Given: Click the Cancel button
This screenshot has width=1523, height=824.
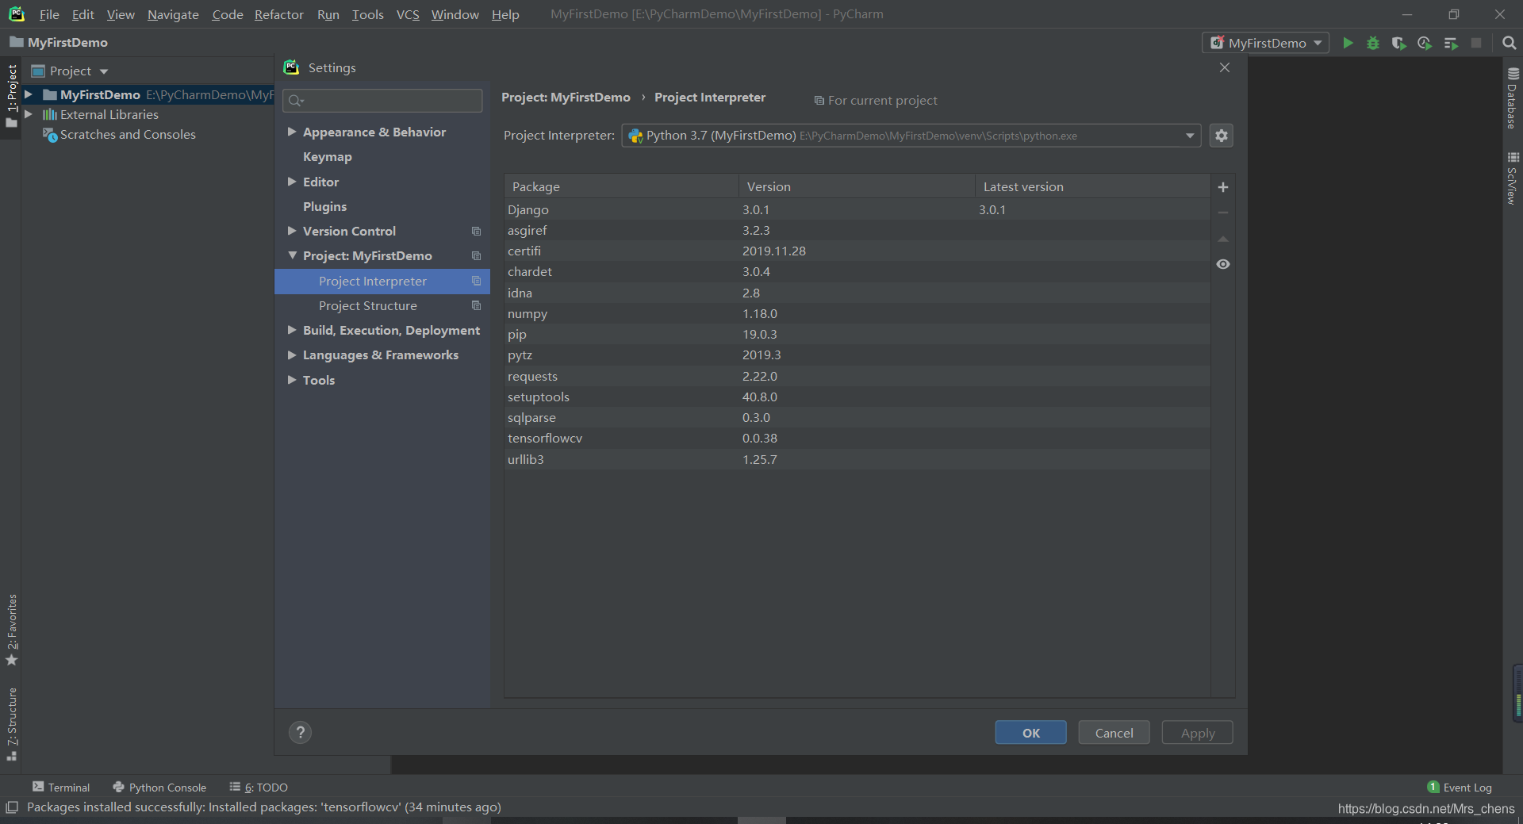Looking at the screenshot, I should pos(1114,733).
